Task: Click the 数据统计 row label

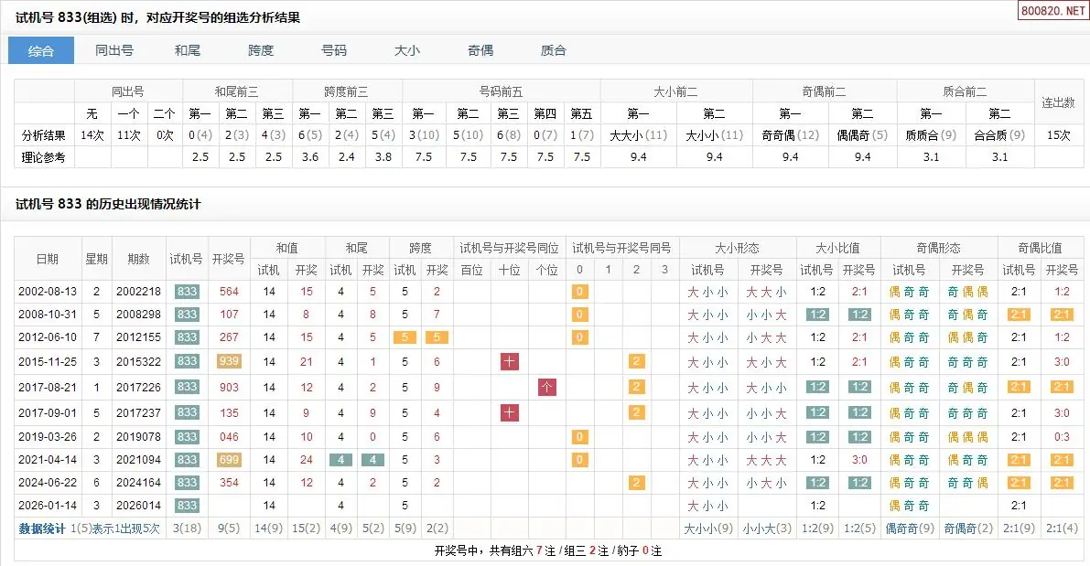Action: pos(42,529)
